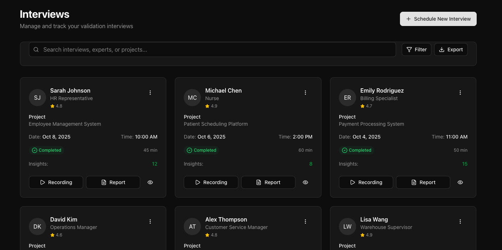
Task: Open Emily Rodriguez's interview Report
Action: (423, 182)
